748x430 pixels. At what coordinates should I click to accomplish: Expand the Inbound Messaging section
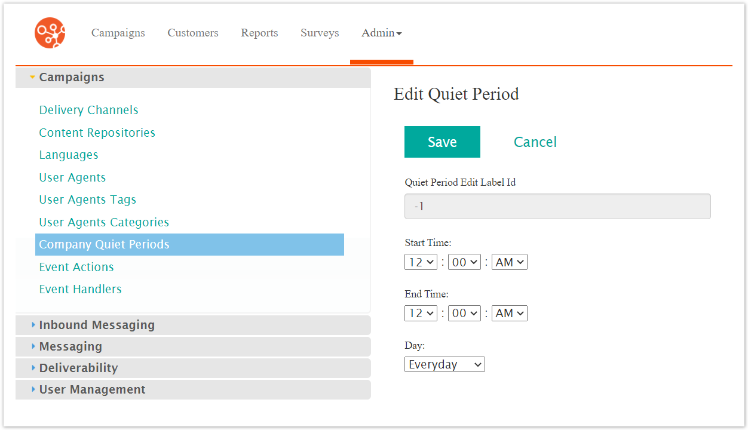[x=96, y=325]
